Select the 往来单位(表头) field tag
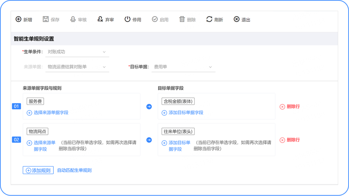The image size is (349, 196). click(x=178, y=131)
